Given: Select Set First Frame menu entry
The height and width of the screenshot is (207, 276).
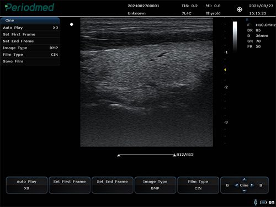Looking at the screenshot, I should point(30,34).
